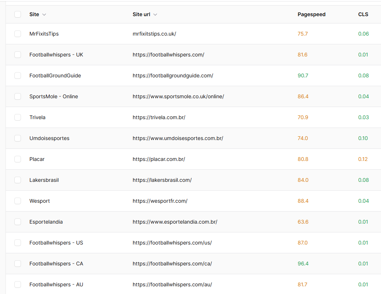Tick the FootballGroundGuide row checkbox
Viewport: 381px width, 294px height.
(18, 76)
